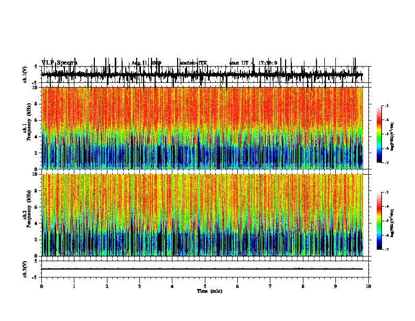Click the "4" kHz tick of ch.1 spectrogram

(x=36, y=137)
